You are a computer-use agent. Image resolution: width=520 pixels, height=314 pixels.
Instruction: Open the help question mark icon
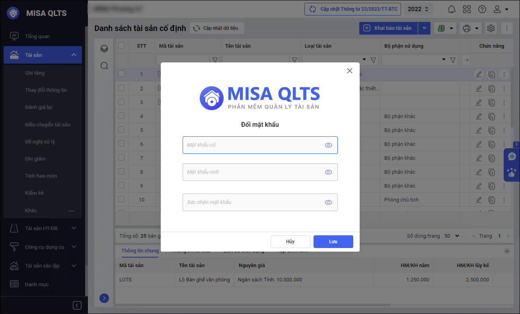482,9
